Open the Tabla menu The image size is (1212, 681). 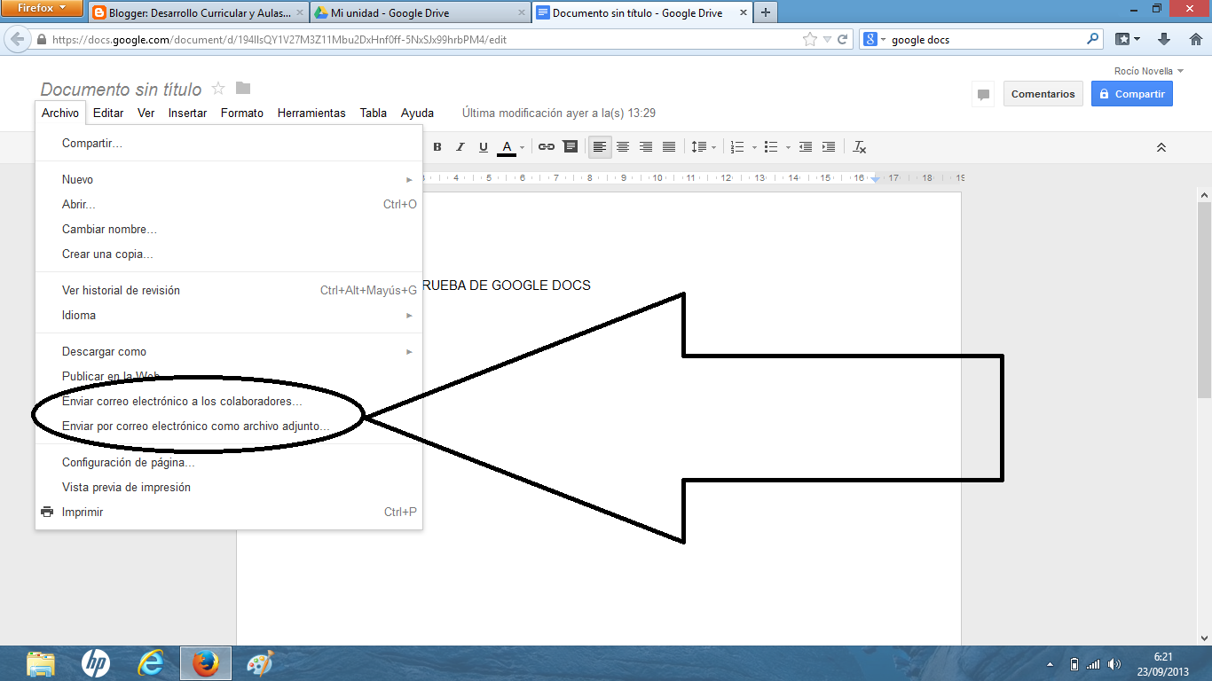coord(374,113)
